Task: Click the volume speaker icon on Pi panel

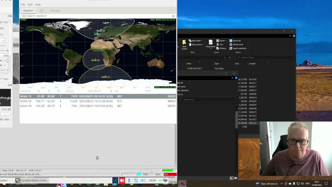Action: (x=143, y=181)
